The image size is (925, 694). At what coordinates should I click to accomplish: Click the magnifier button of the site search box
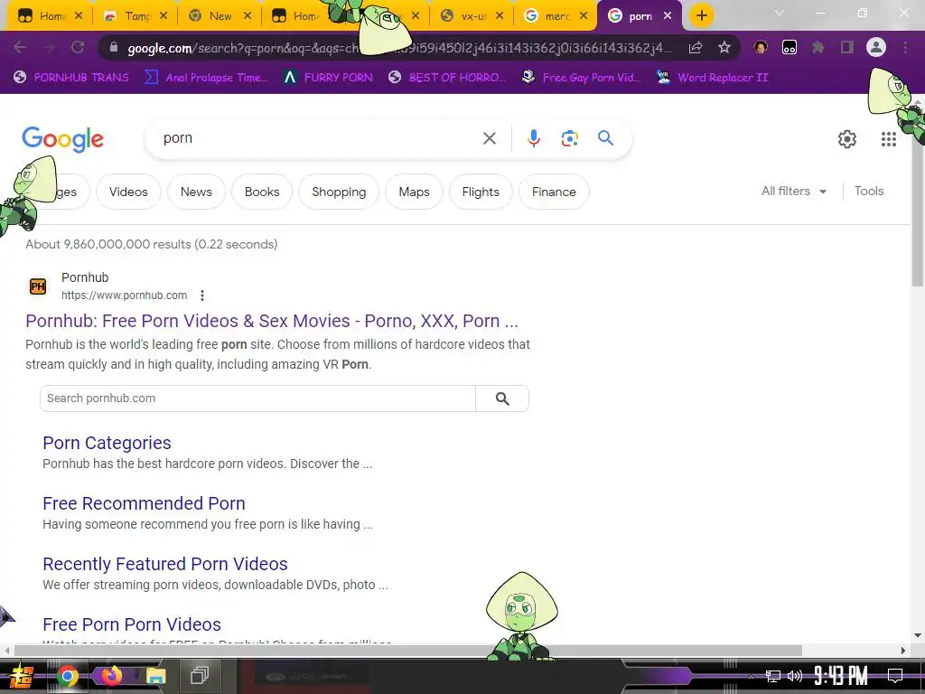coord(502,399)
